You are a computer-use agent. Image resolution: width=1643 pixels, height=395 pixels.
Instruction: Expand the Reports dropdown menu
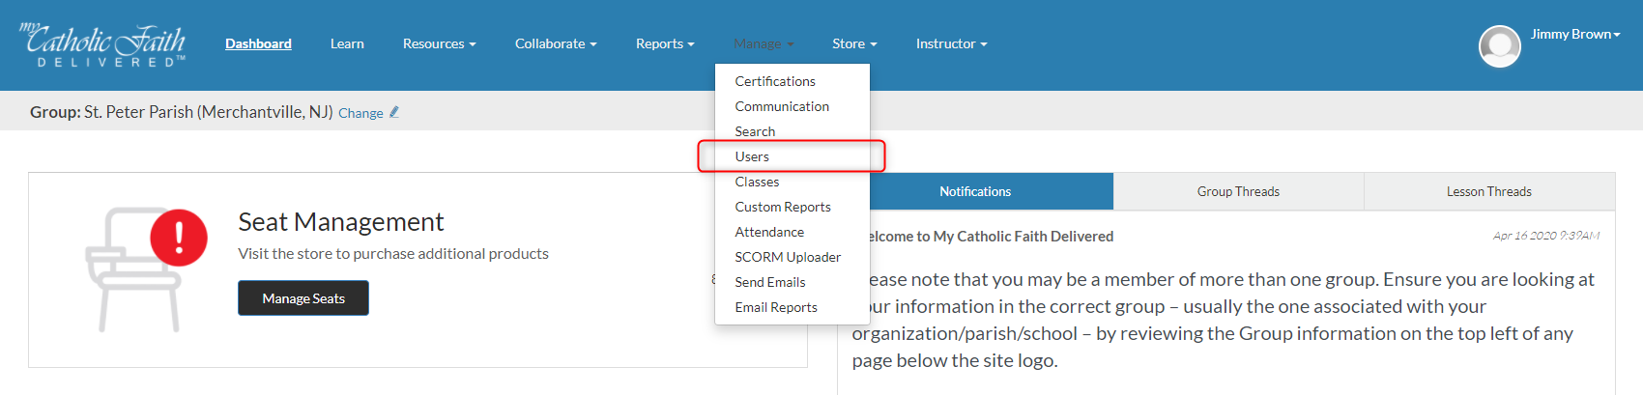[x=665, y=43]
